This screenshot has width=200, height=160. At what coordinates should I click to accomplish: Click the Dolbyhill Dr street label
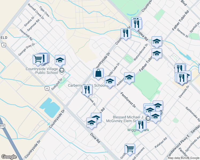57,84
